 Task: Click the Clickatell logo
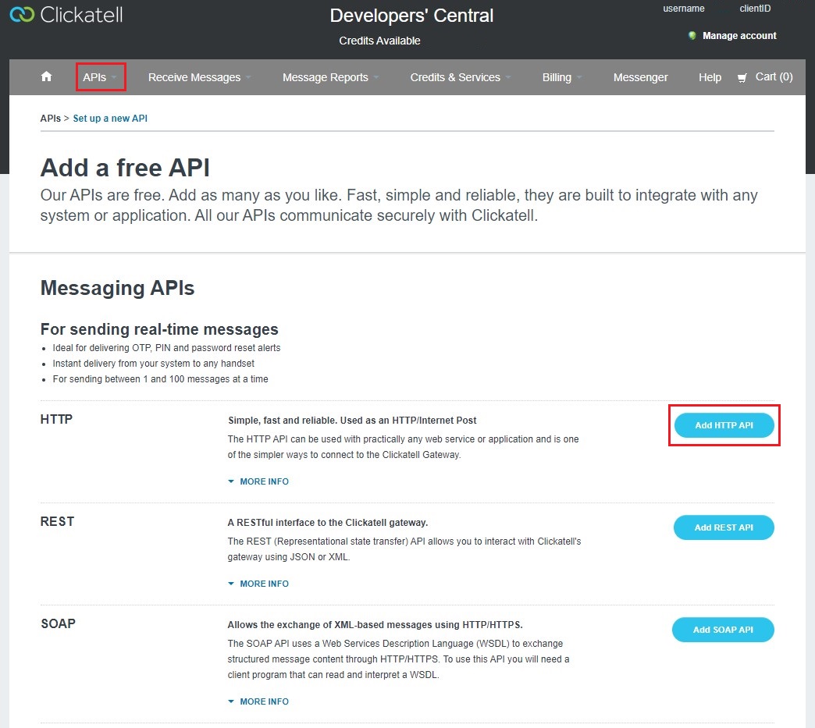[66, 15]
